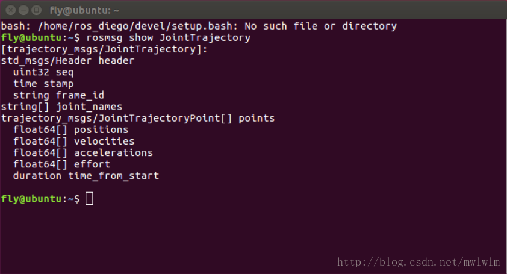Maximize the terminal window
507x274 pixels.
tap(36, 10)
